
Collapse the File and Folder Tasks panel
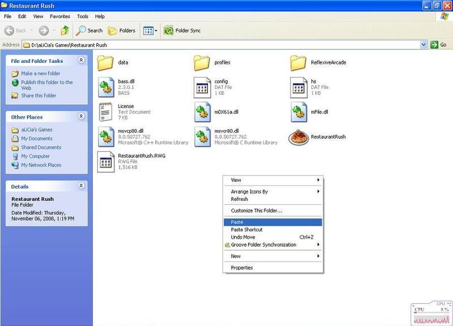[x=81, y=60]
